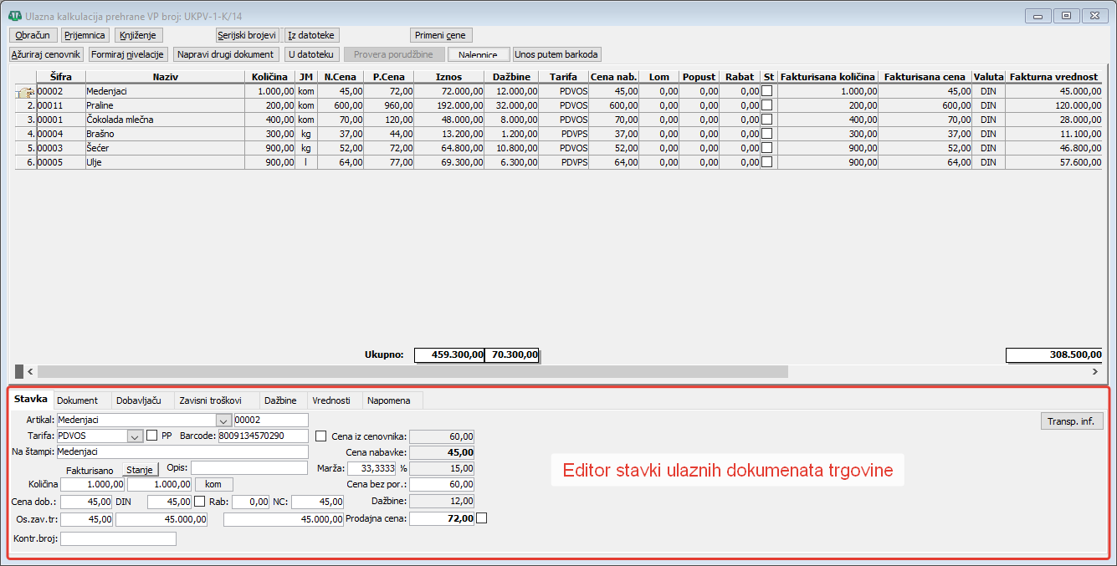Viewport: 1117px width, 566px height.
Task: Click the left arrow of horizontal scrollbar
Action: tap(31, 371)
